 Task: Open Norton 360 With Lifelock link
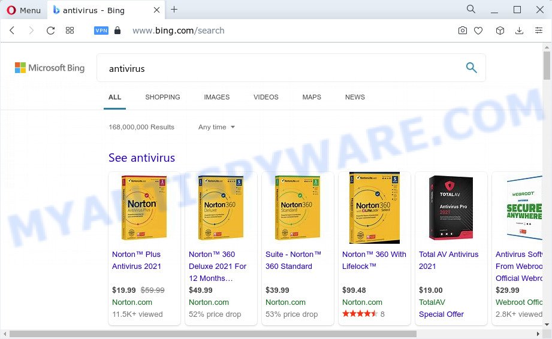pyautogui.click(x=374, y=260)
